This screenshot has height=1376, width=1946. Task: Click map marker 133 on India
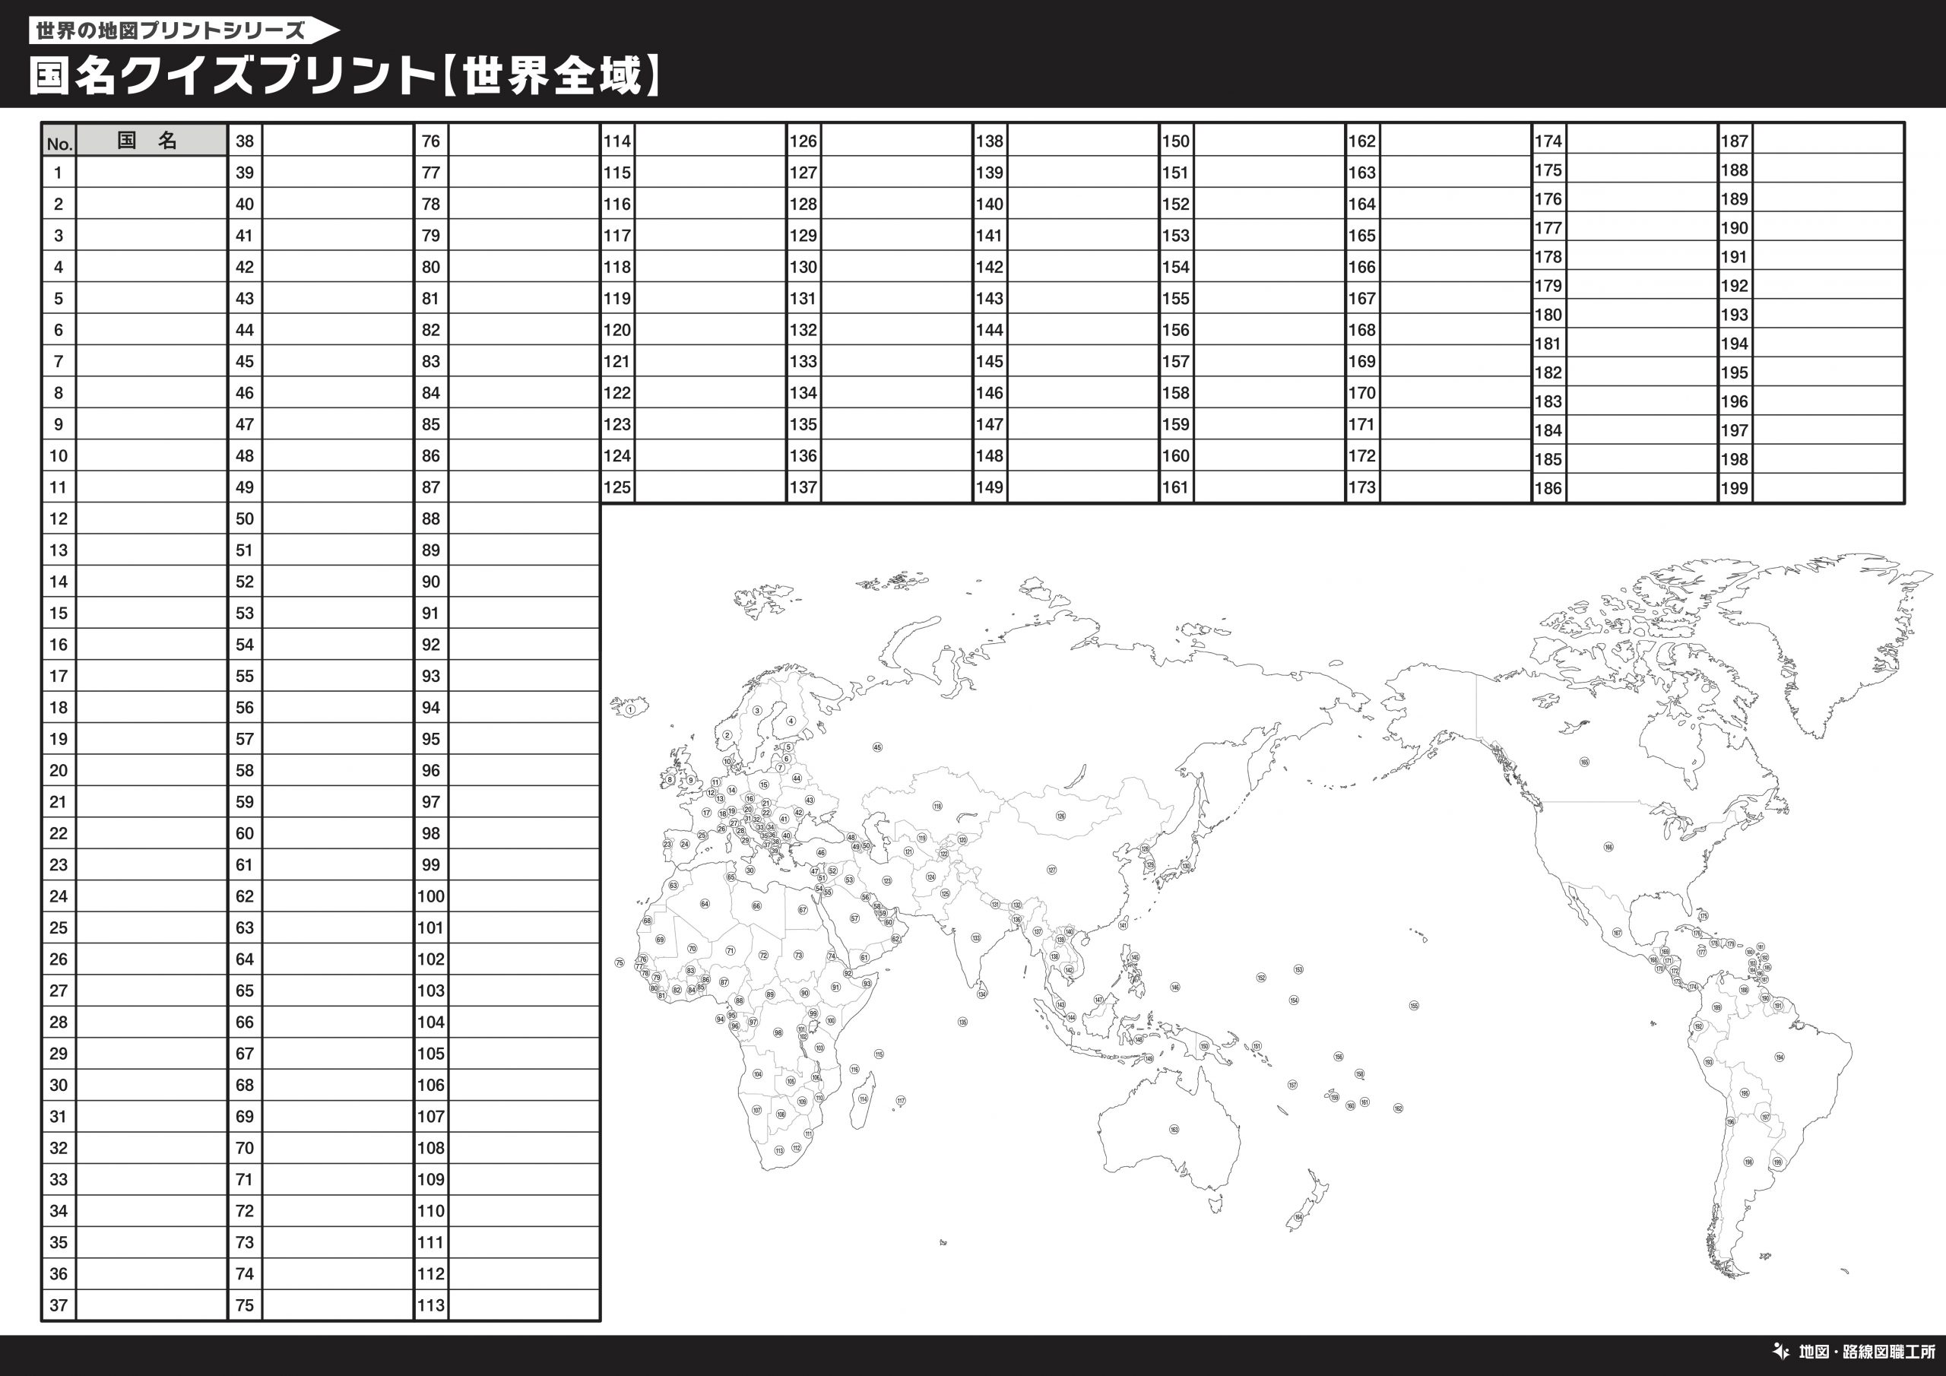point(976,937)
